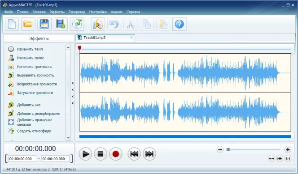The image size is (298, 174).
Task: Click the icon beside Добавить эхо
Action: 11,105
